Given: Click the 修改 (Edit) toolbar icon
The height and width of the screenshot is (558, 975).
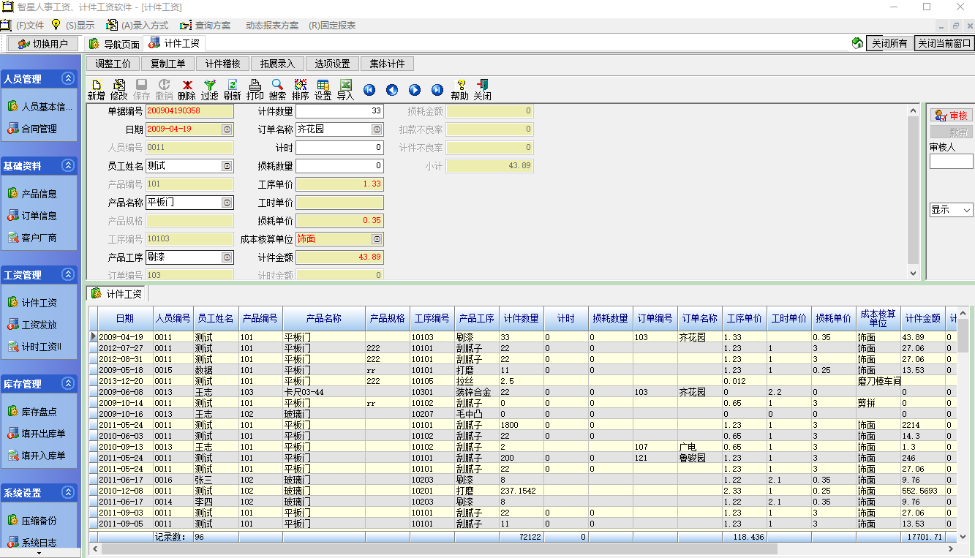Looking at the screenshot, I should 118,90.
